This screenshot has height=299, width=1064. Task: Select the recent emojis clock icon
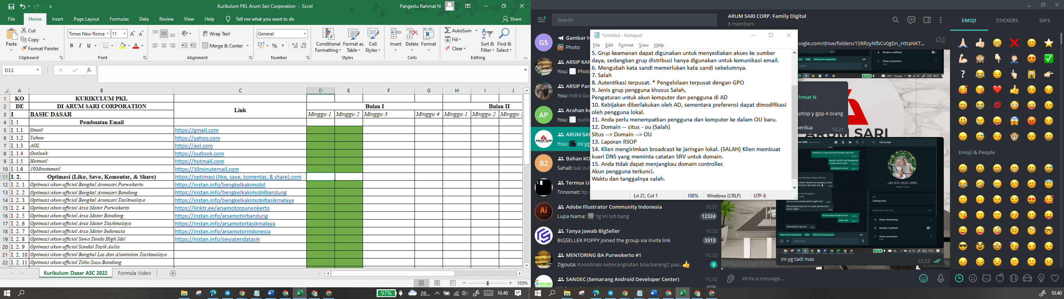(959, 278)
